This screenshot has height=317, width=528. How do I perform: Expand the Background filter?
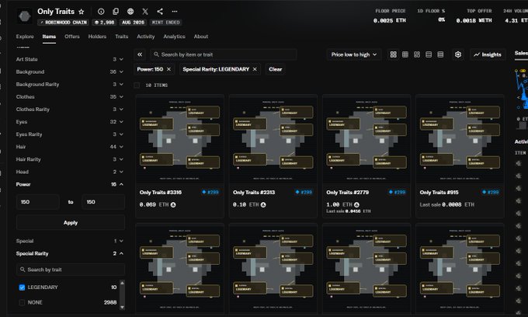69,71
